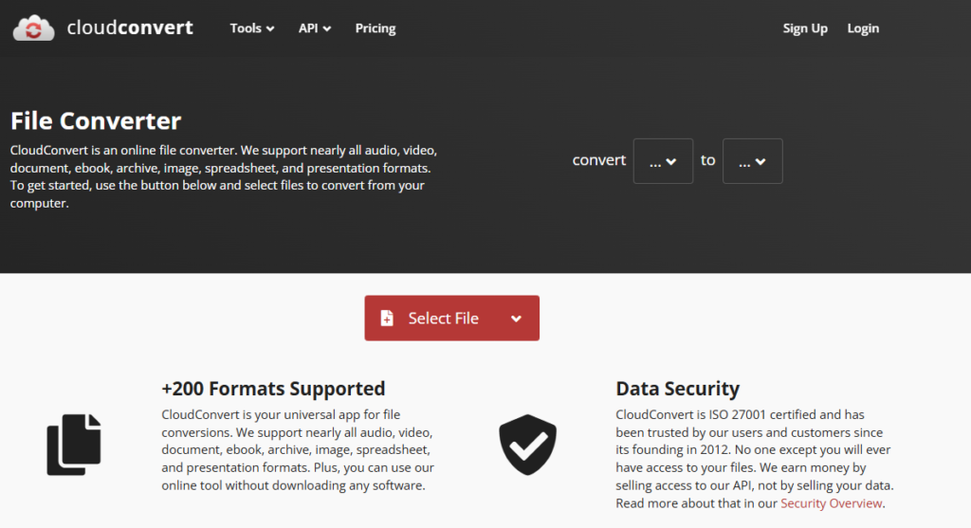
Task: Click the Data Security heading
Action: pos(677,389)
